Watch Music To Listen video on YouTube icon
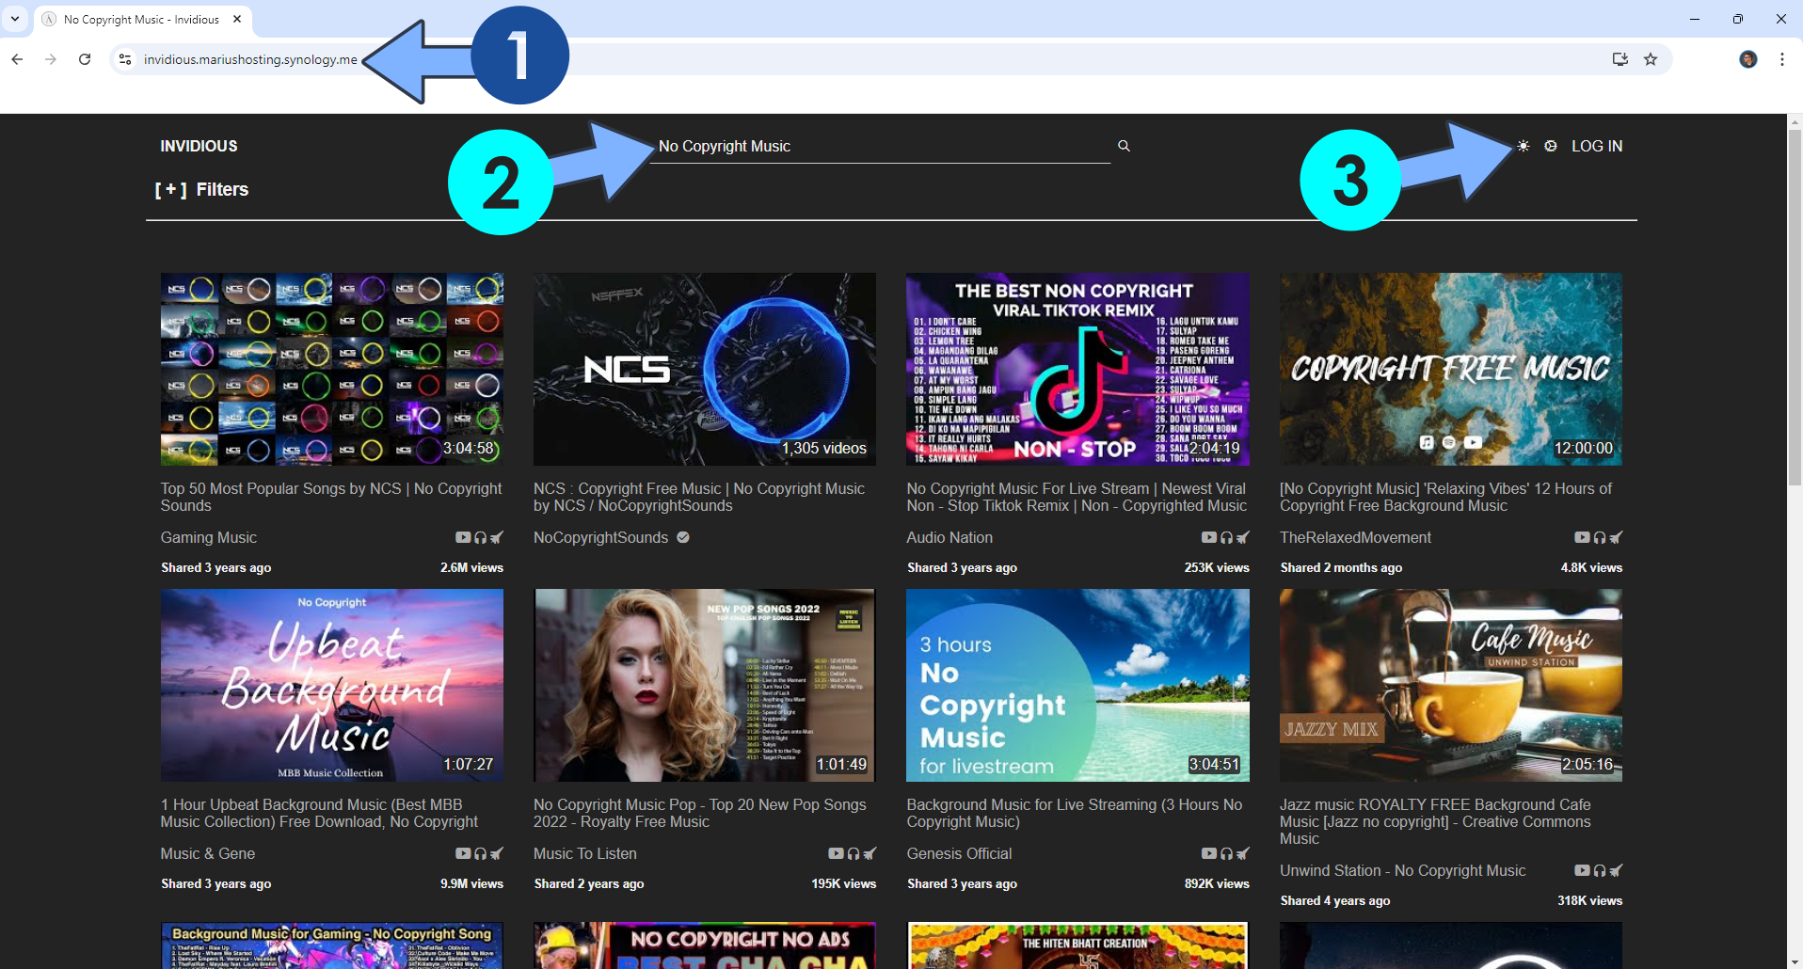 [836, 853]
